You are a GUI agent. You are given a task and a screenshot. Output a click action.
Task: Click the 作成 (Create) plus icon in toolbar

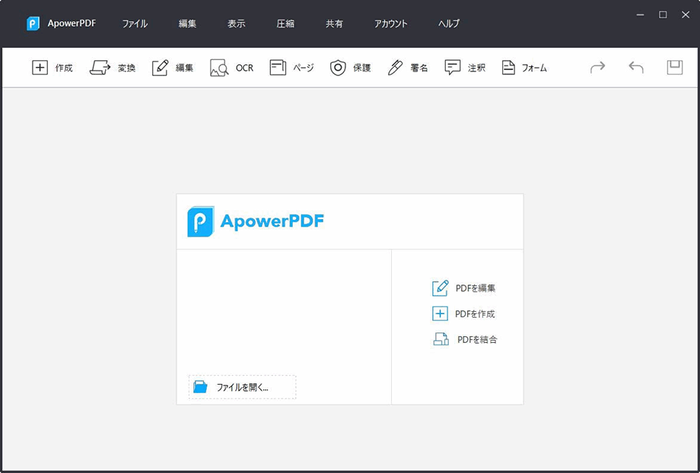[40, 68]
